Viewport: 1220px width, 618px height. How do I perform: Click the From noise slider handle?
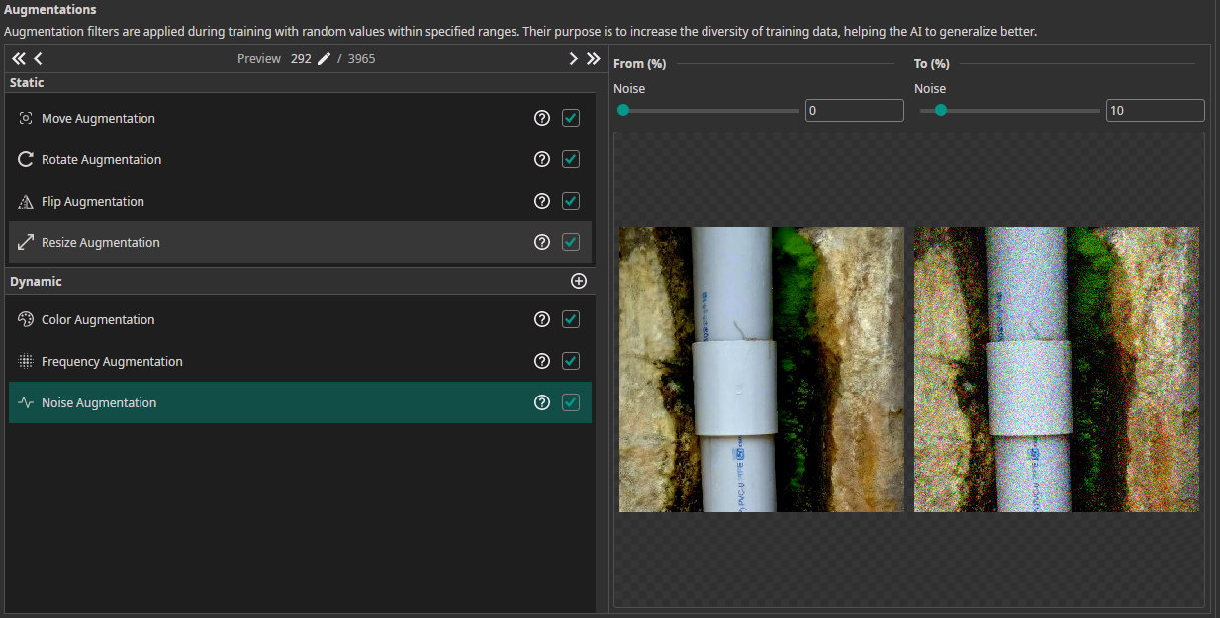coord(623,111)
